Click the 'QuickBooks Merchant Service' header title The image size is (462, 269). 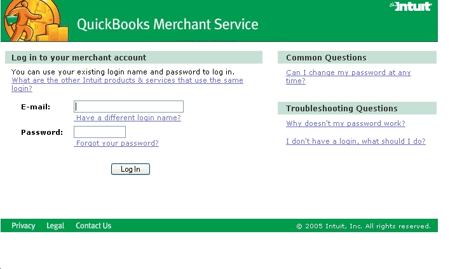[168, 24]
